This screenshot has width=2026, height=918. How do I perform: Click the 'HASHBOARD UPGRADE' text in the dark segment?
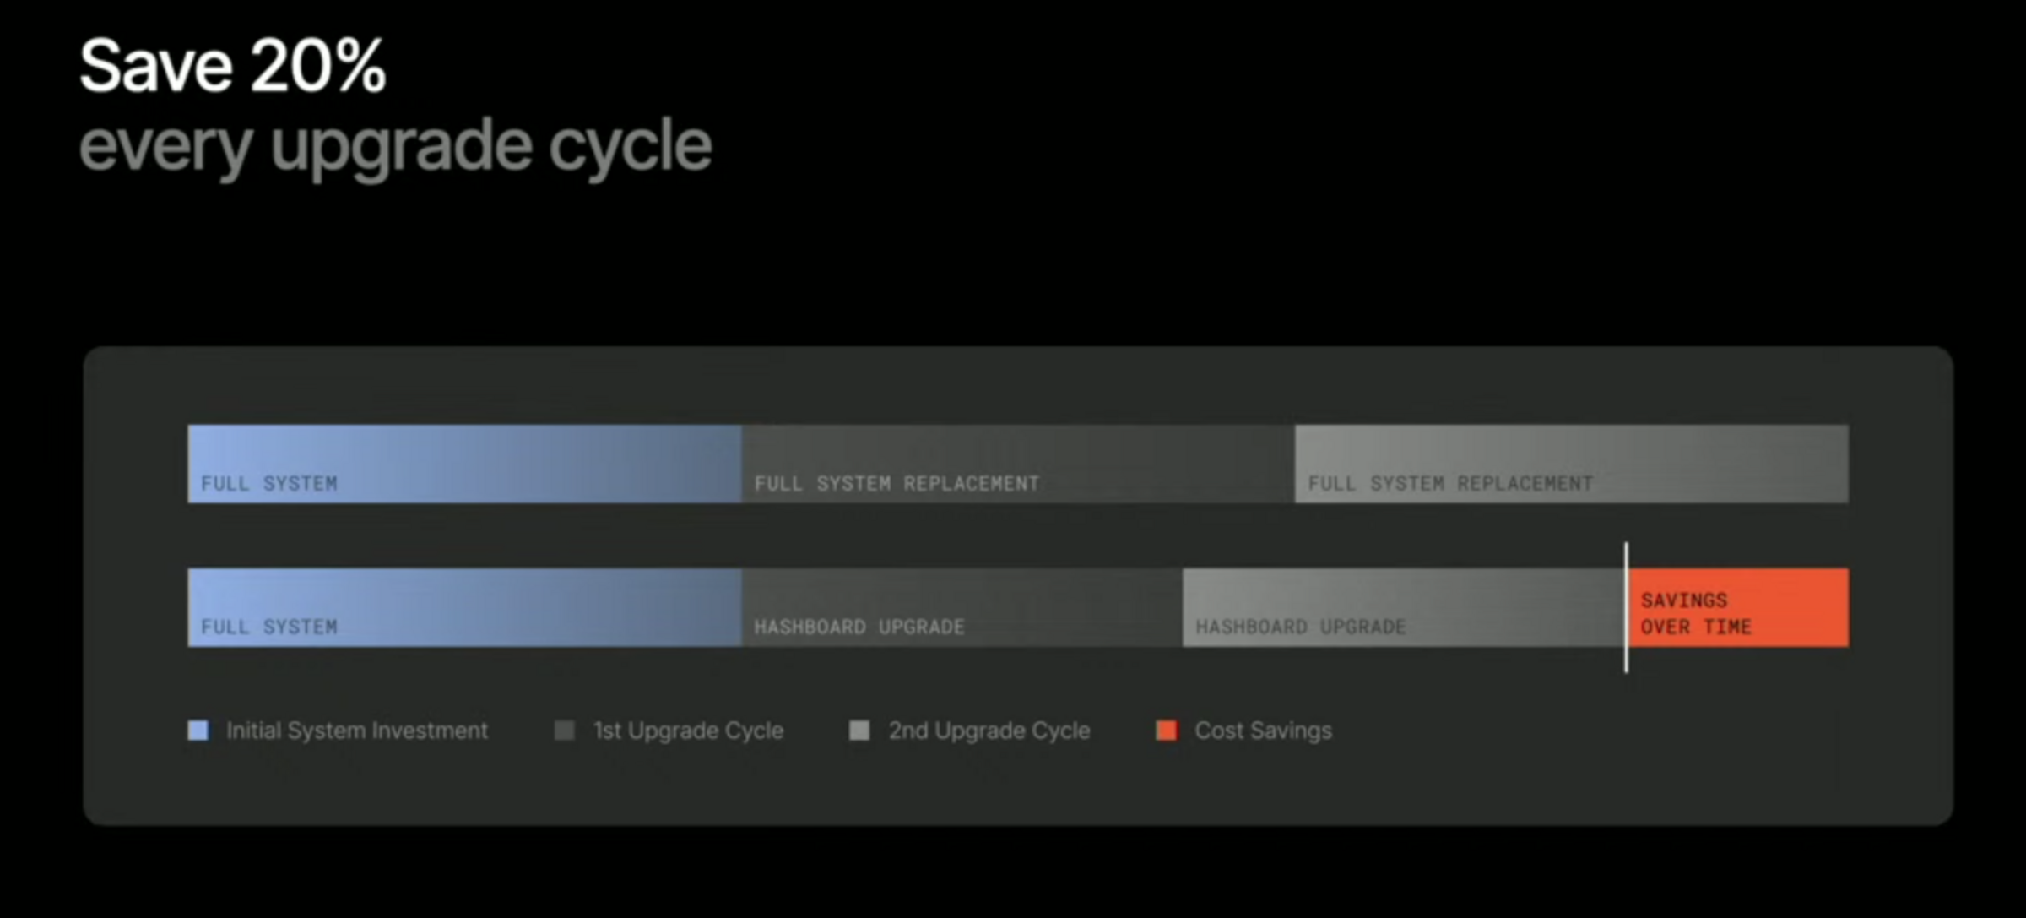pos(859,627)
